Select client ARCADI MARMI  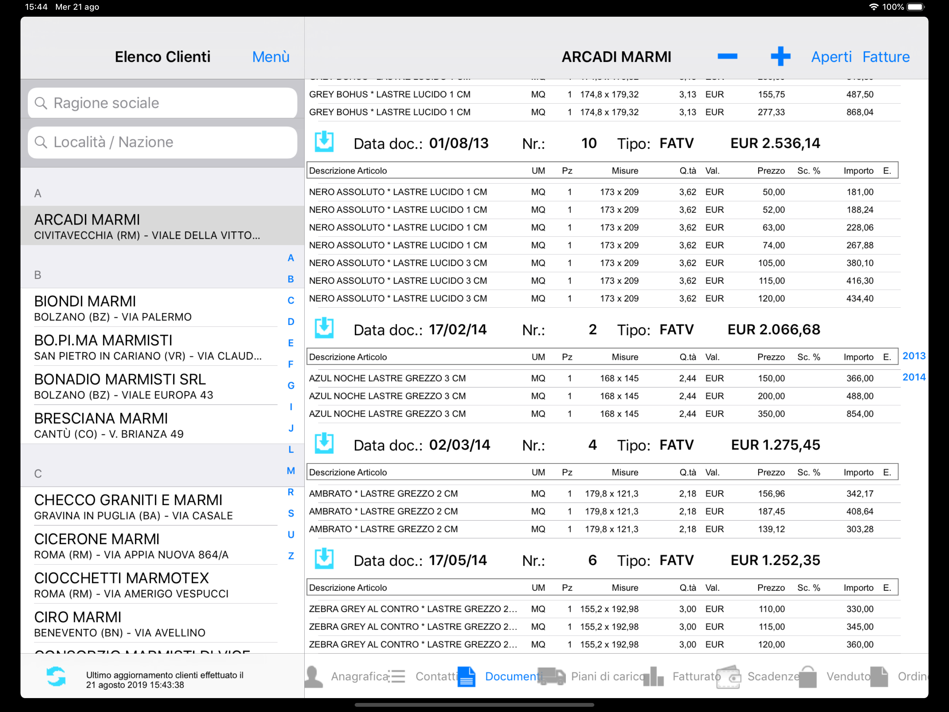coord(163,226)
